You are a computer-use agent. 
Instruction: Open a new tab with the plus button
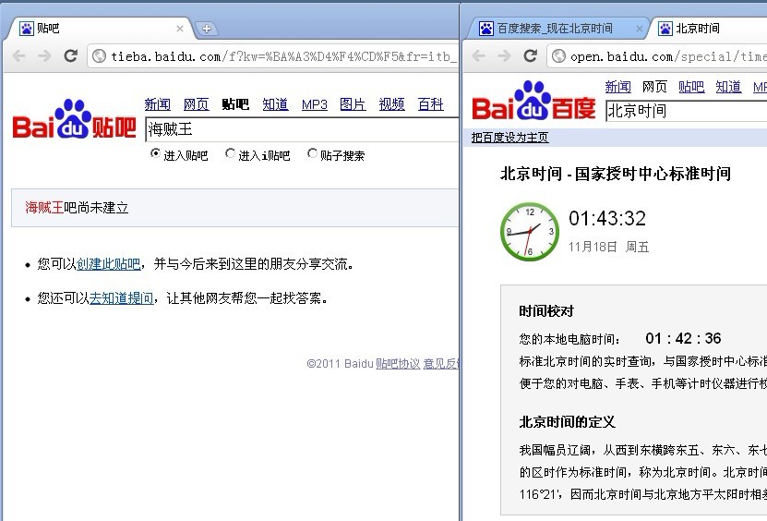(207, 29)
